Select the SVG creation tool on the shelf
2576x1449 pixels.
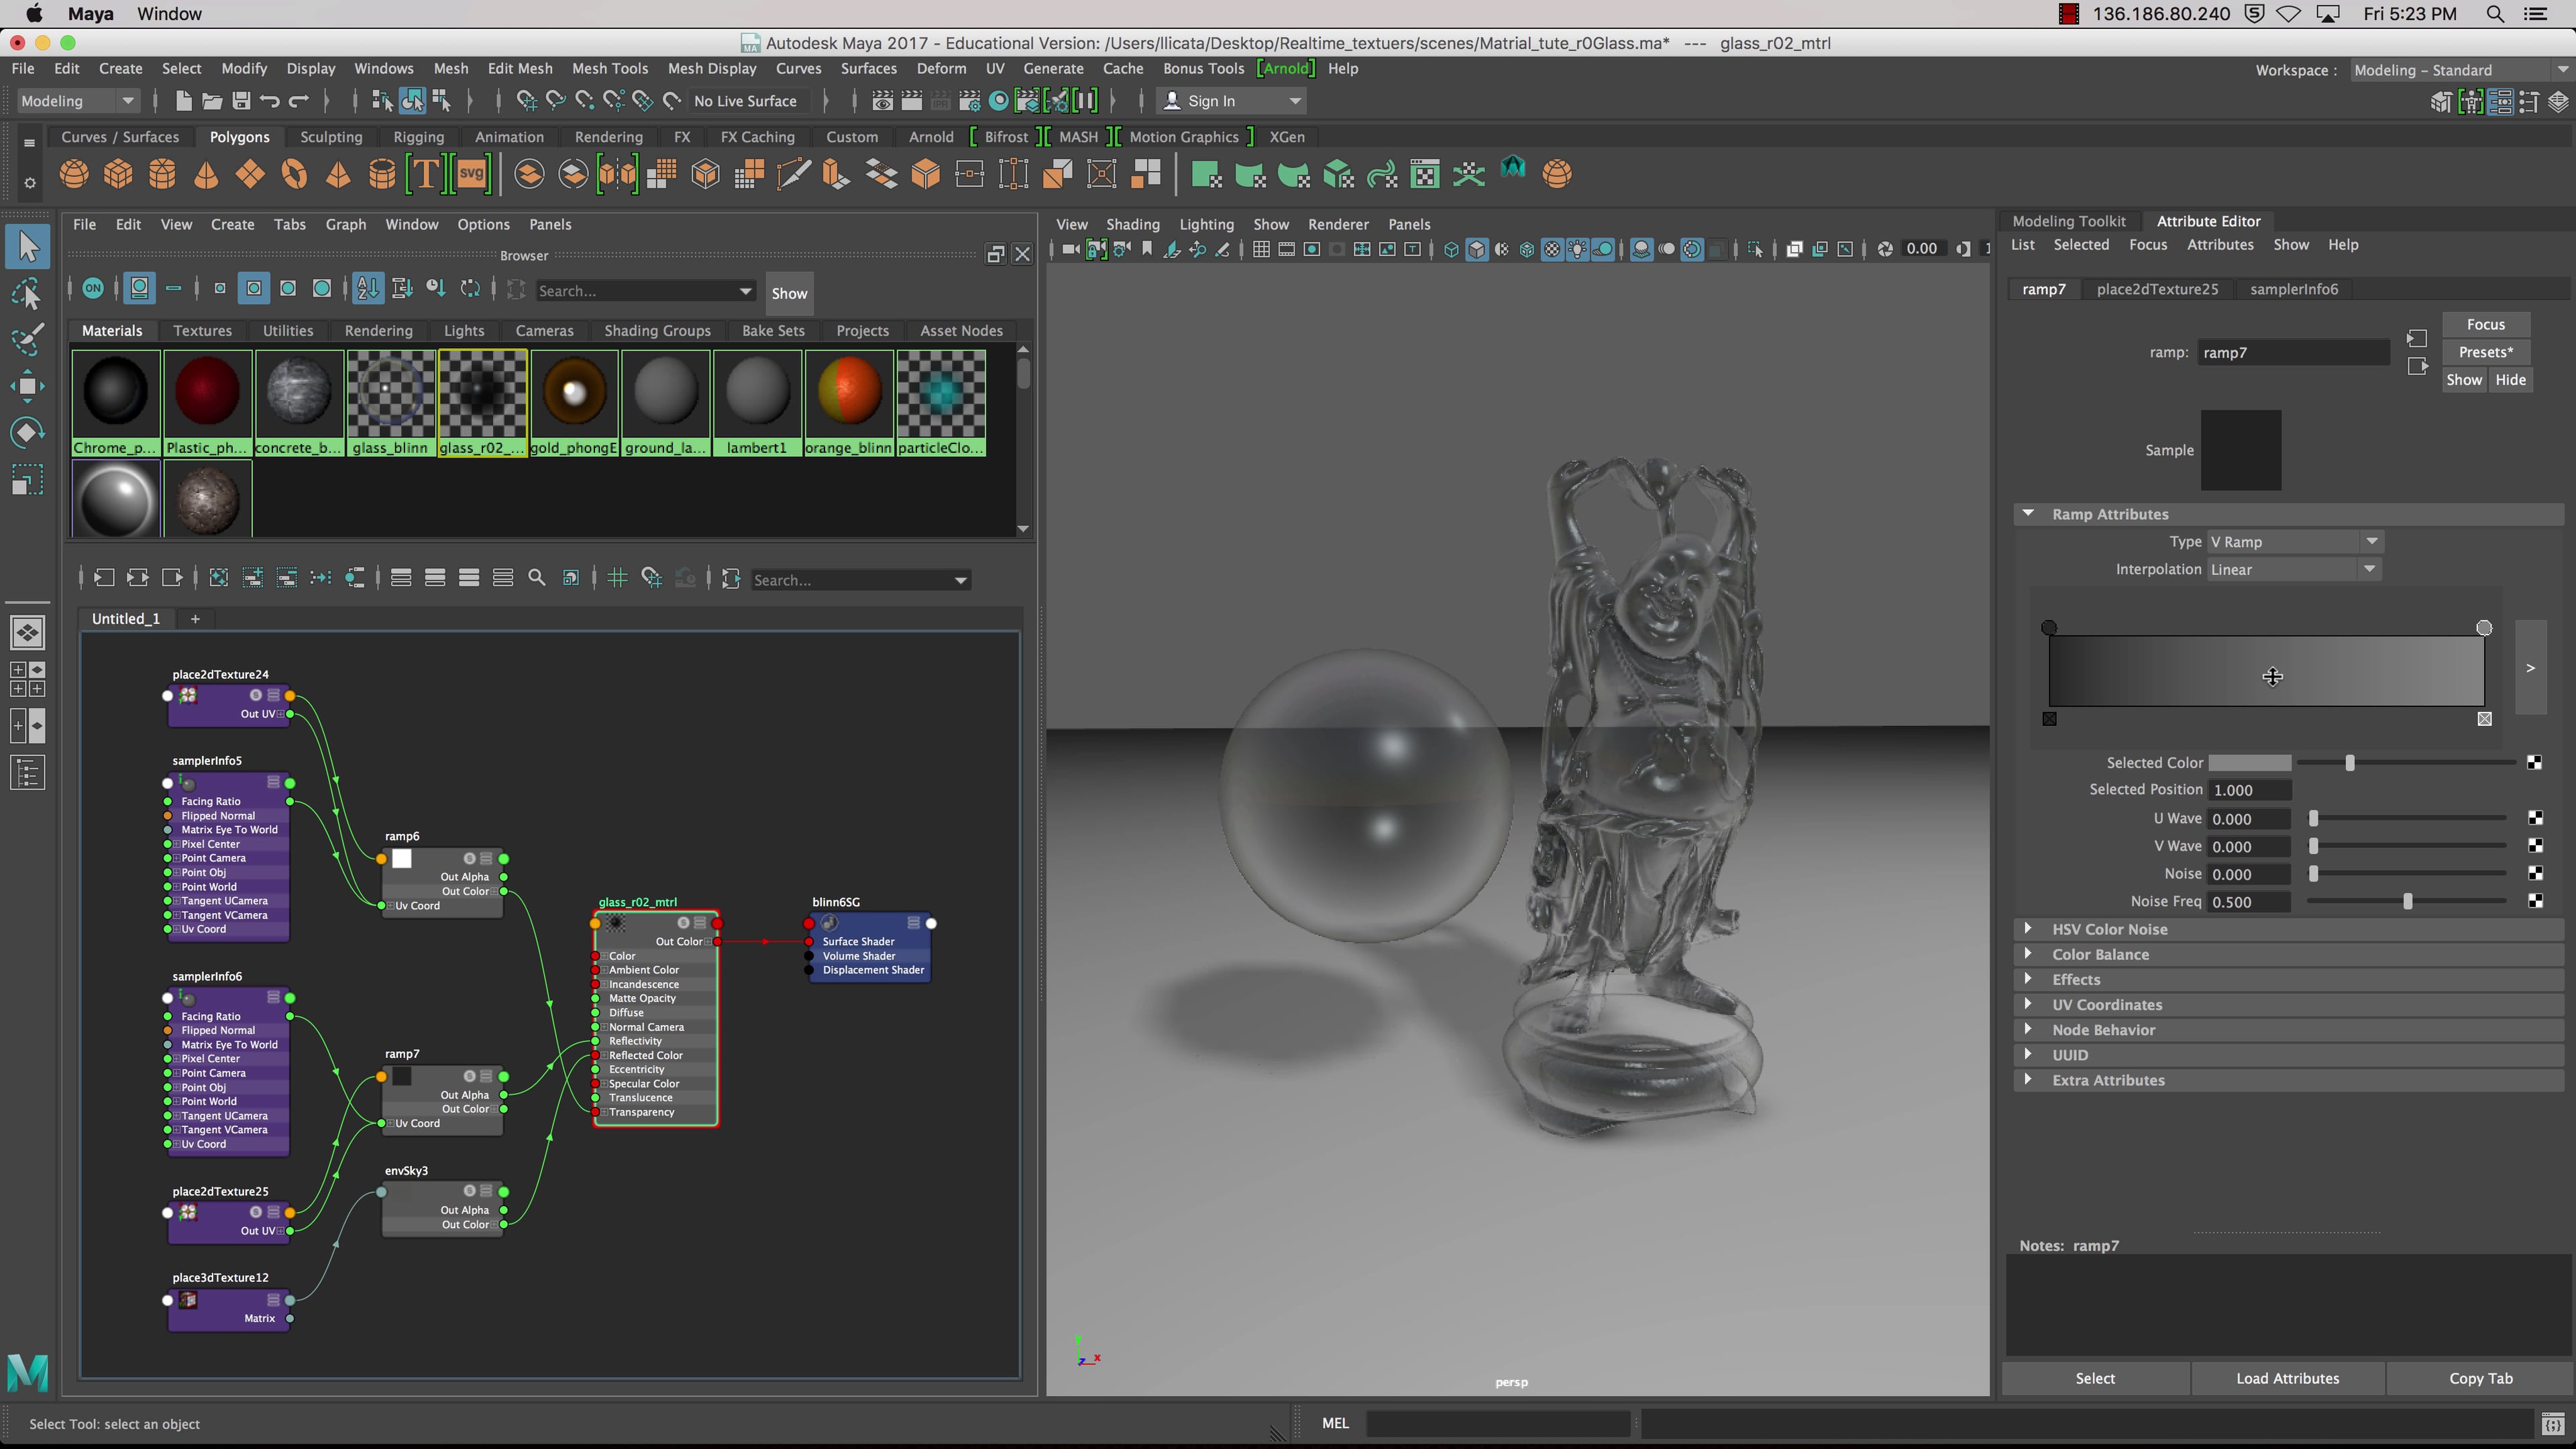click(x=470, y=173)
